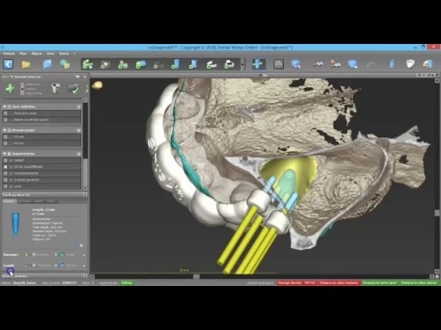Click the bone thumbnail in 3D viewport corner
Viewport: 441px width, 330px height.
click(97, 85)
